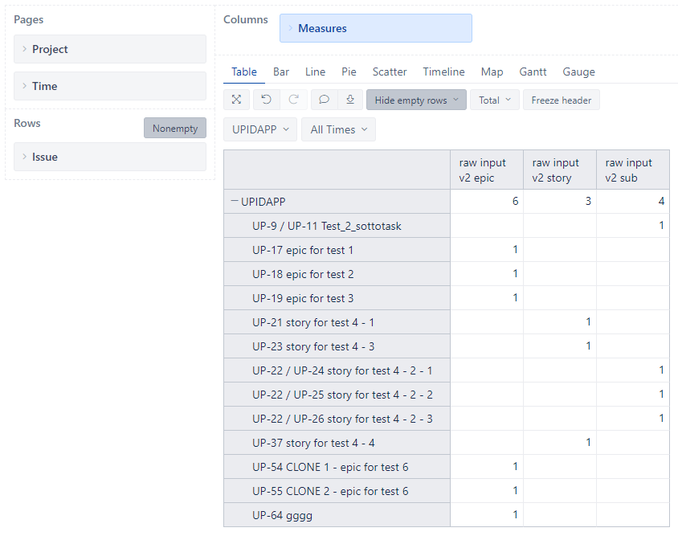Select row UP-64 gggg
Screen dimensions: 678x536
click(337, 515)
